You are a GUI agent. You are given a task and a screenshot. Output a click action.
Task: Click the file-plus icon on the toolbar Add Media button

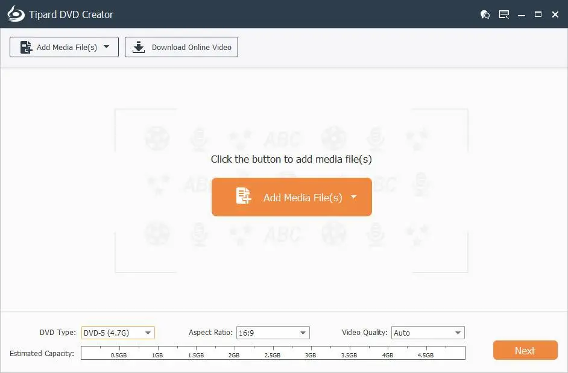(x=26, y=47)
